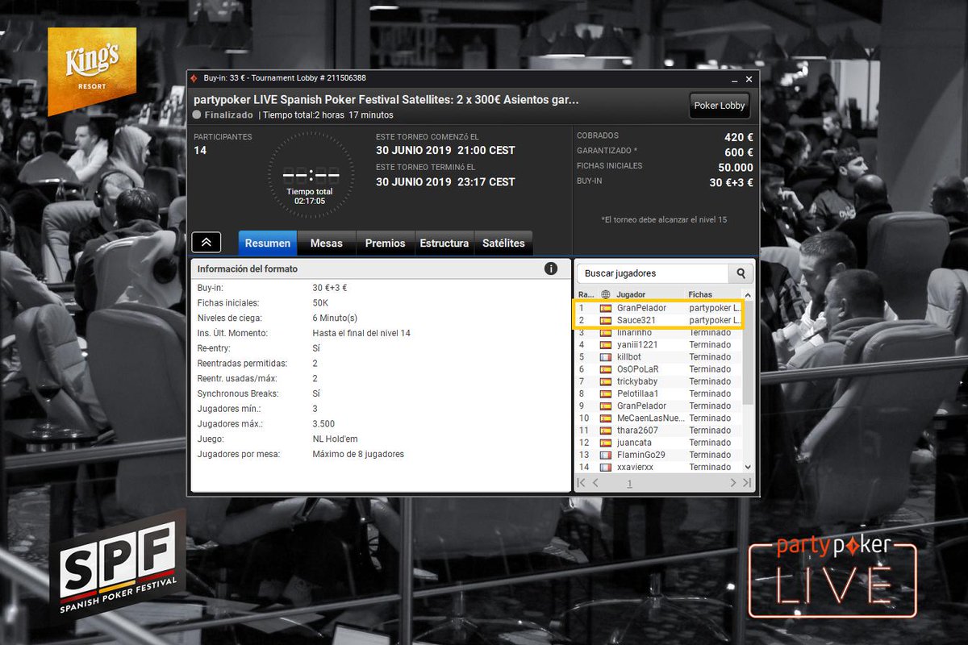This screenshot has height=645, width=968.
Task: Switch to the Resumen tab
Action: (x=268, y=243)
